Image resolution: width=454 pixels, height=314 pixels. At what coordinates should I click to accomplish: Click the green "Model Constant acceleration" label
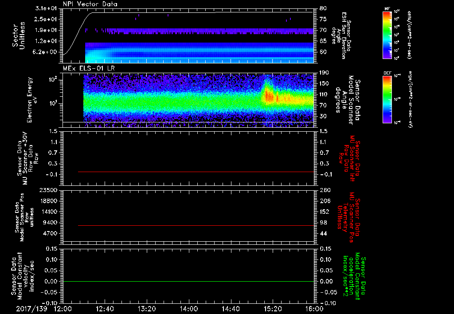pos(354,276)
